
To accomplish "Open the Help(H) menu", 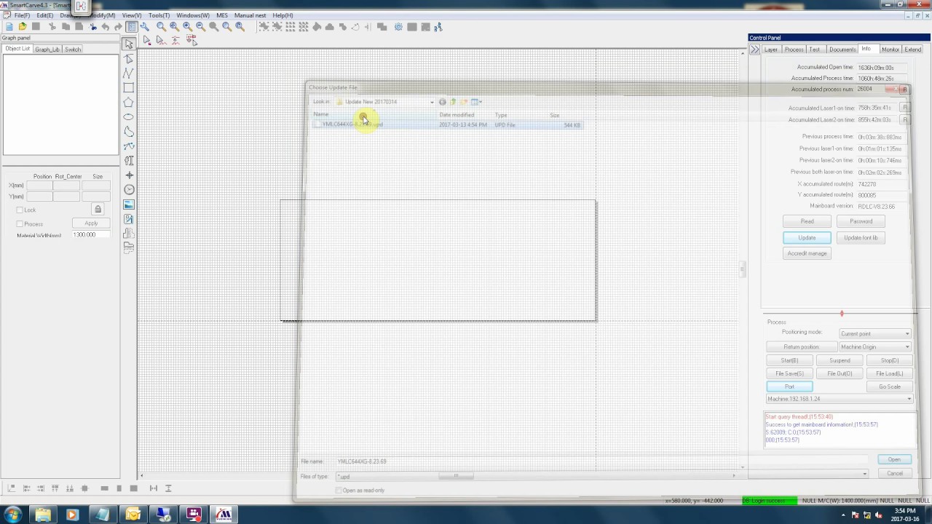I will click(283, 15).
